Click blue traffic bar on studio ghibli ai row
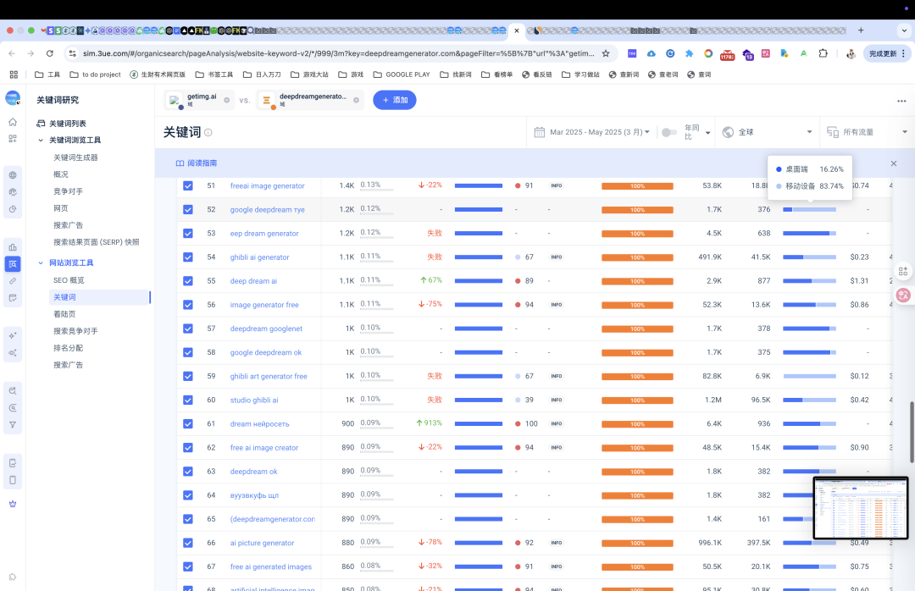 [479, 400]
